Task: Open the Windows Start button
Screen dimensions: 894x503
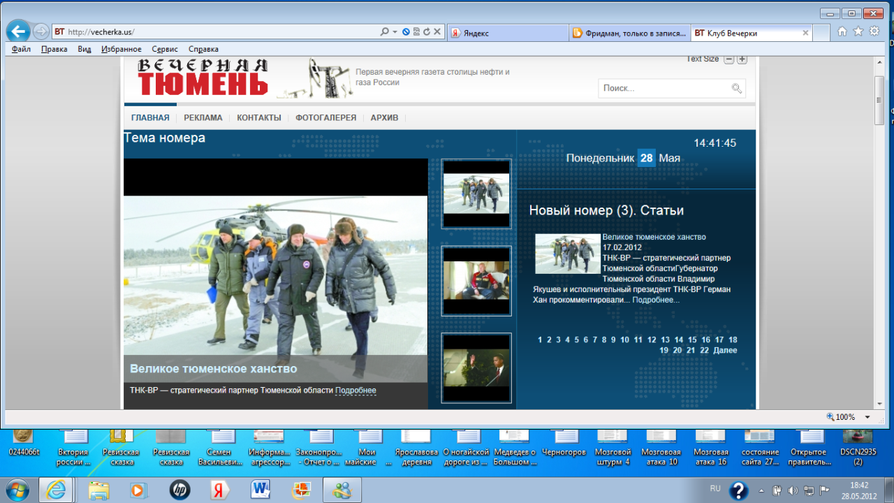Action: (16, 490)
